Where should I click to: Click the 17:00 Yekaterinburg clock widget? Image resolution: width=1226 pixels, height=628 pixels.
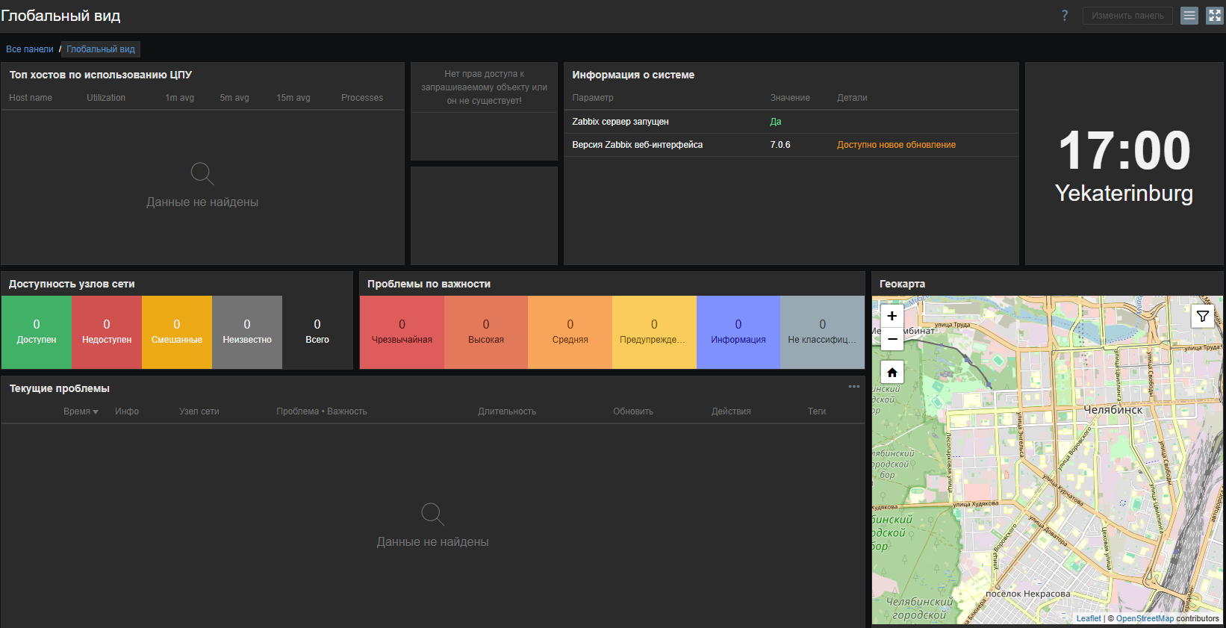point(1124,164)
